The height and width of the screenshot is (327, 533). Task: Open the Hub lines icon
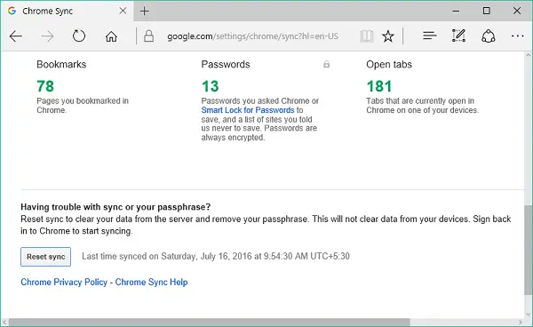430,36
